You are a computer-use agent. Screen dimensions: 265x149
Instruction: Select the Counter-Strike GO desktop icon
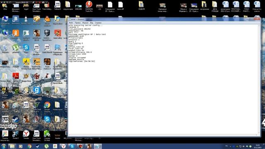(37, 64)
